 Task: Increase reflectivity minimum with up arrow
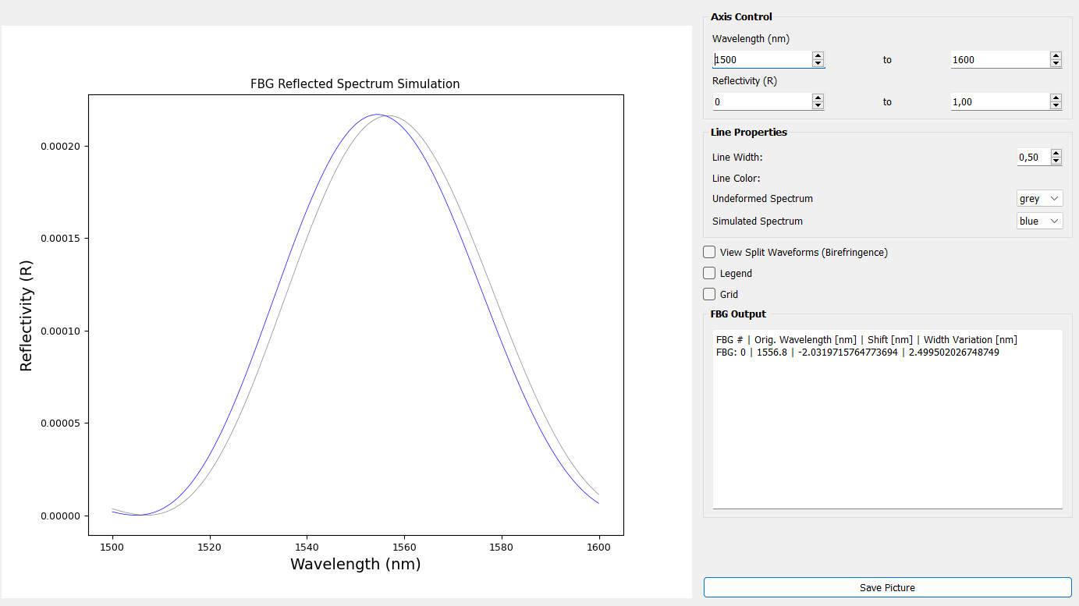[818, 97]
